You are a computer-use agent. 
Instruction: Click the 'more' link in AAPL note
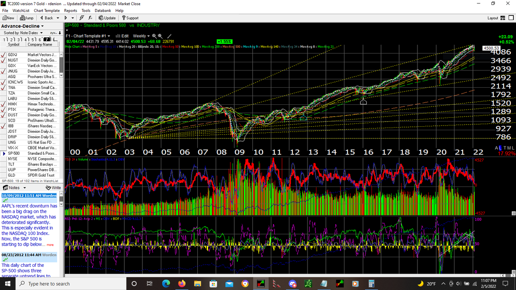[x=50, y=245]
